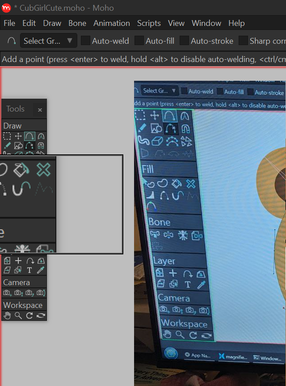Select the Add Point tool in floating Tools panel

pos(29,136)
